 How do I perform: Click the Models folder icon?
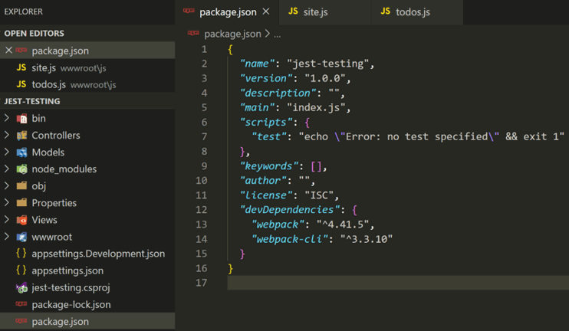click(x=21, y=152)
